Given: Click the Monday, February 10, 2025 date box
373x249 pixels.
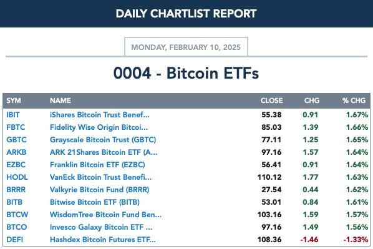Looking at the screenshot, I should click(186, 47).
